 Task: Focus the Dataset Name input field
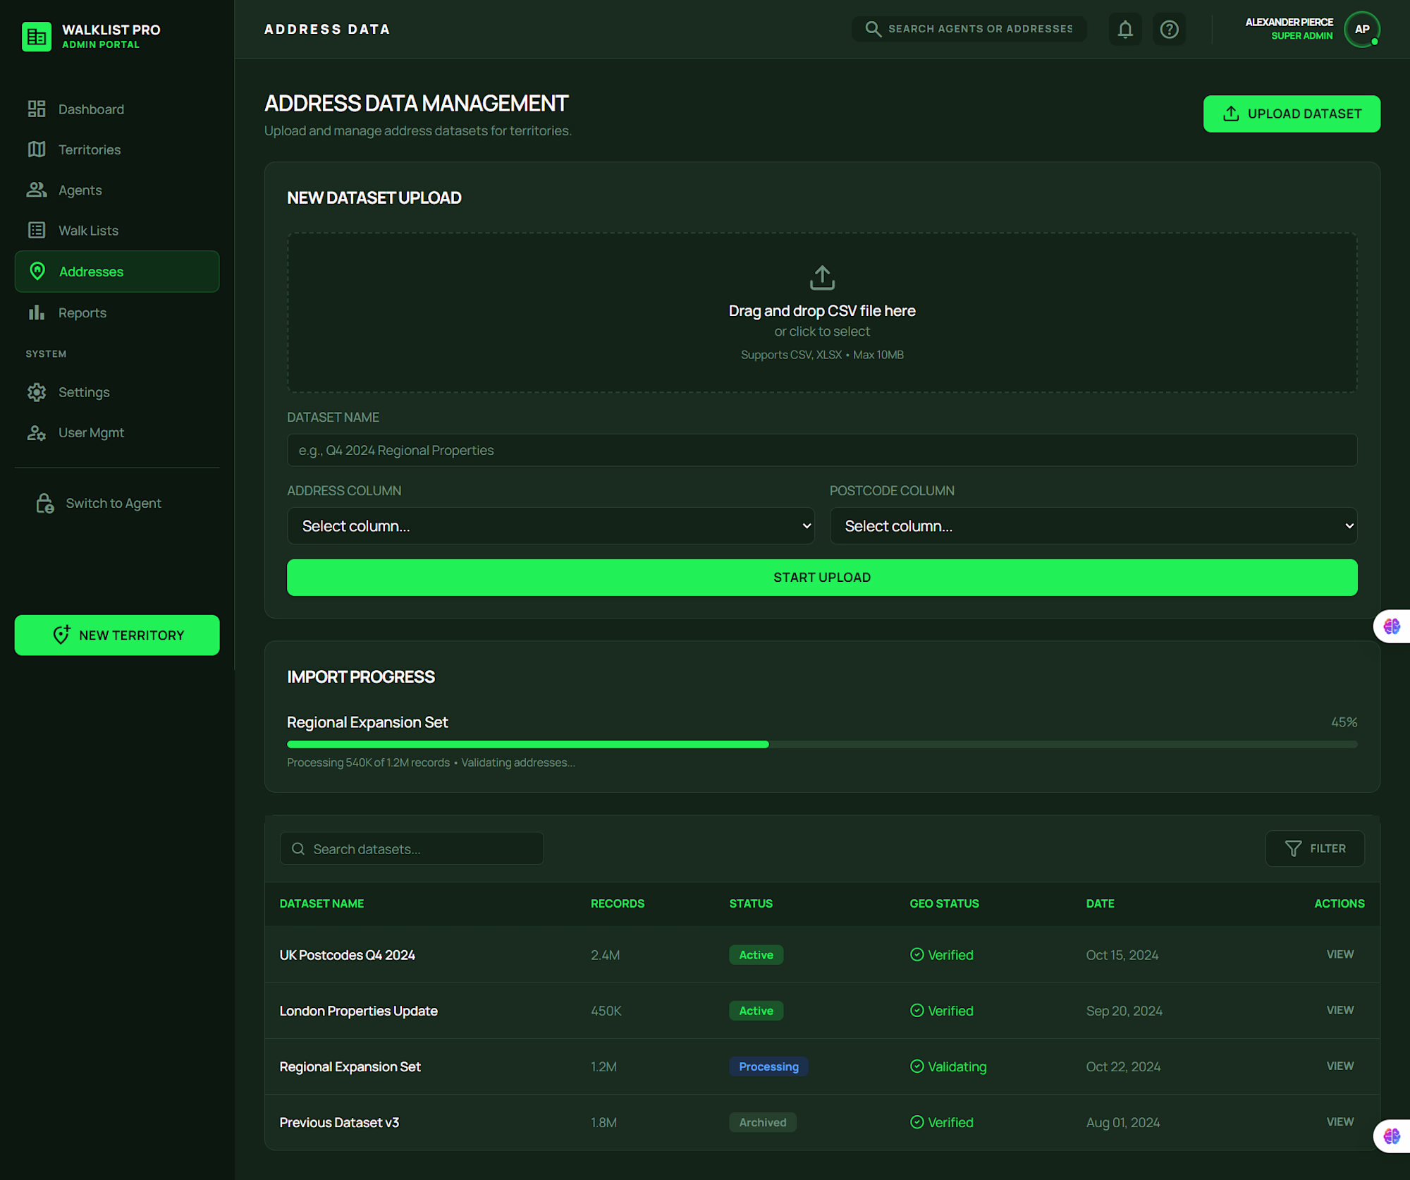(821, 450)
